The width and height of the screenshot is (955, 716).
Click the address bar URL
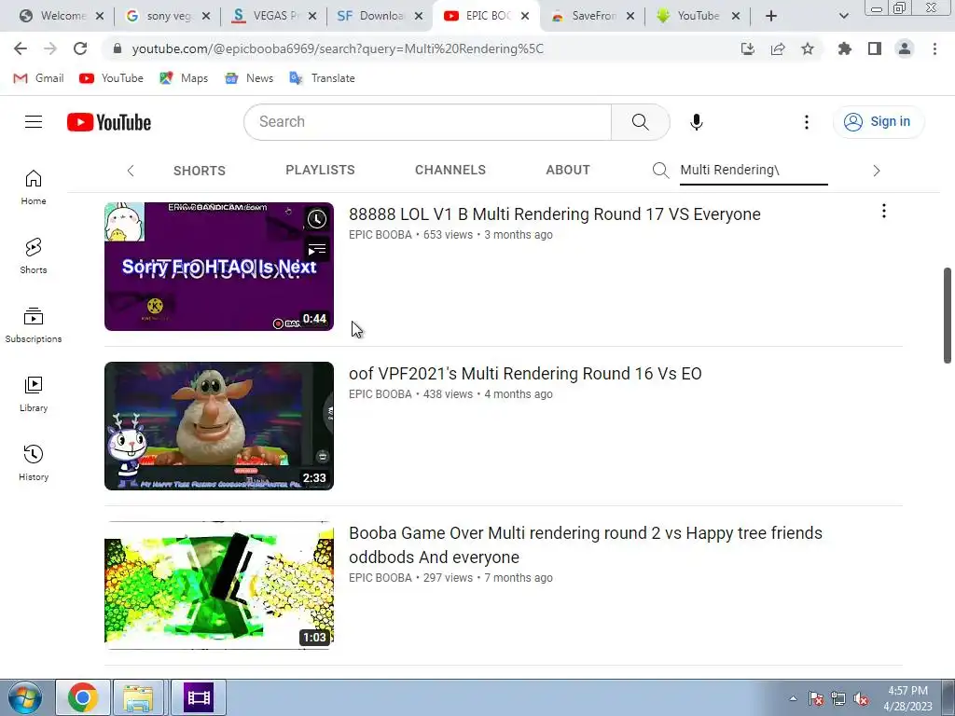[338, 48]
